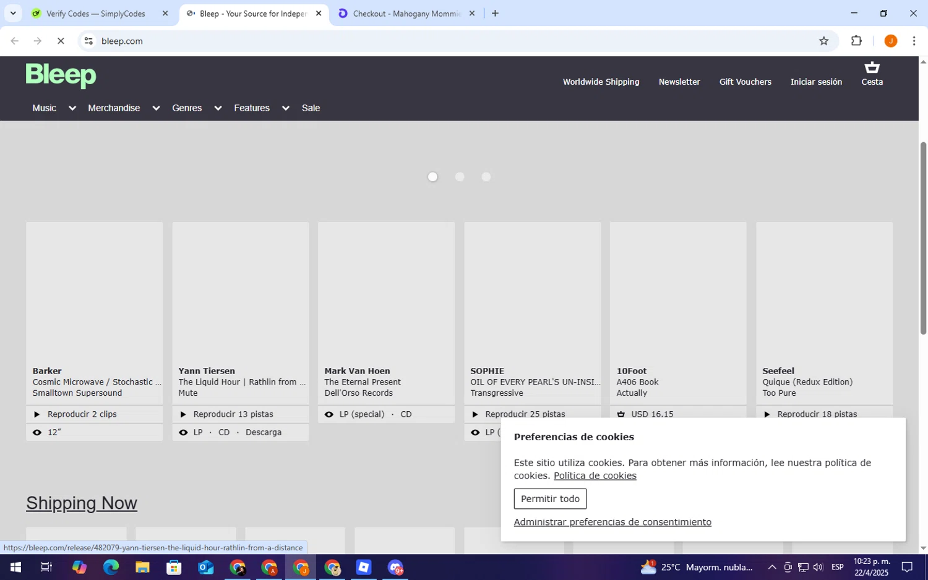The height and width of the screenshot is (580, 928).
Task: Open File Explorer from taskbar
Action: coord(142,567)
